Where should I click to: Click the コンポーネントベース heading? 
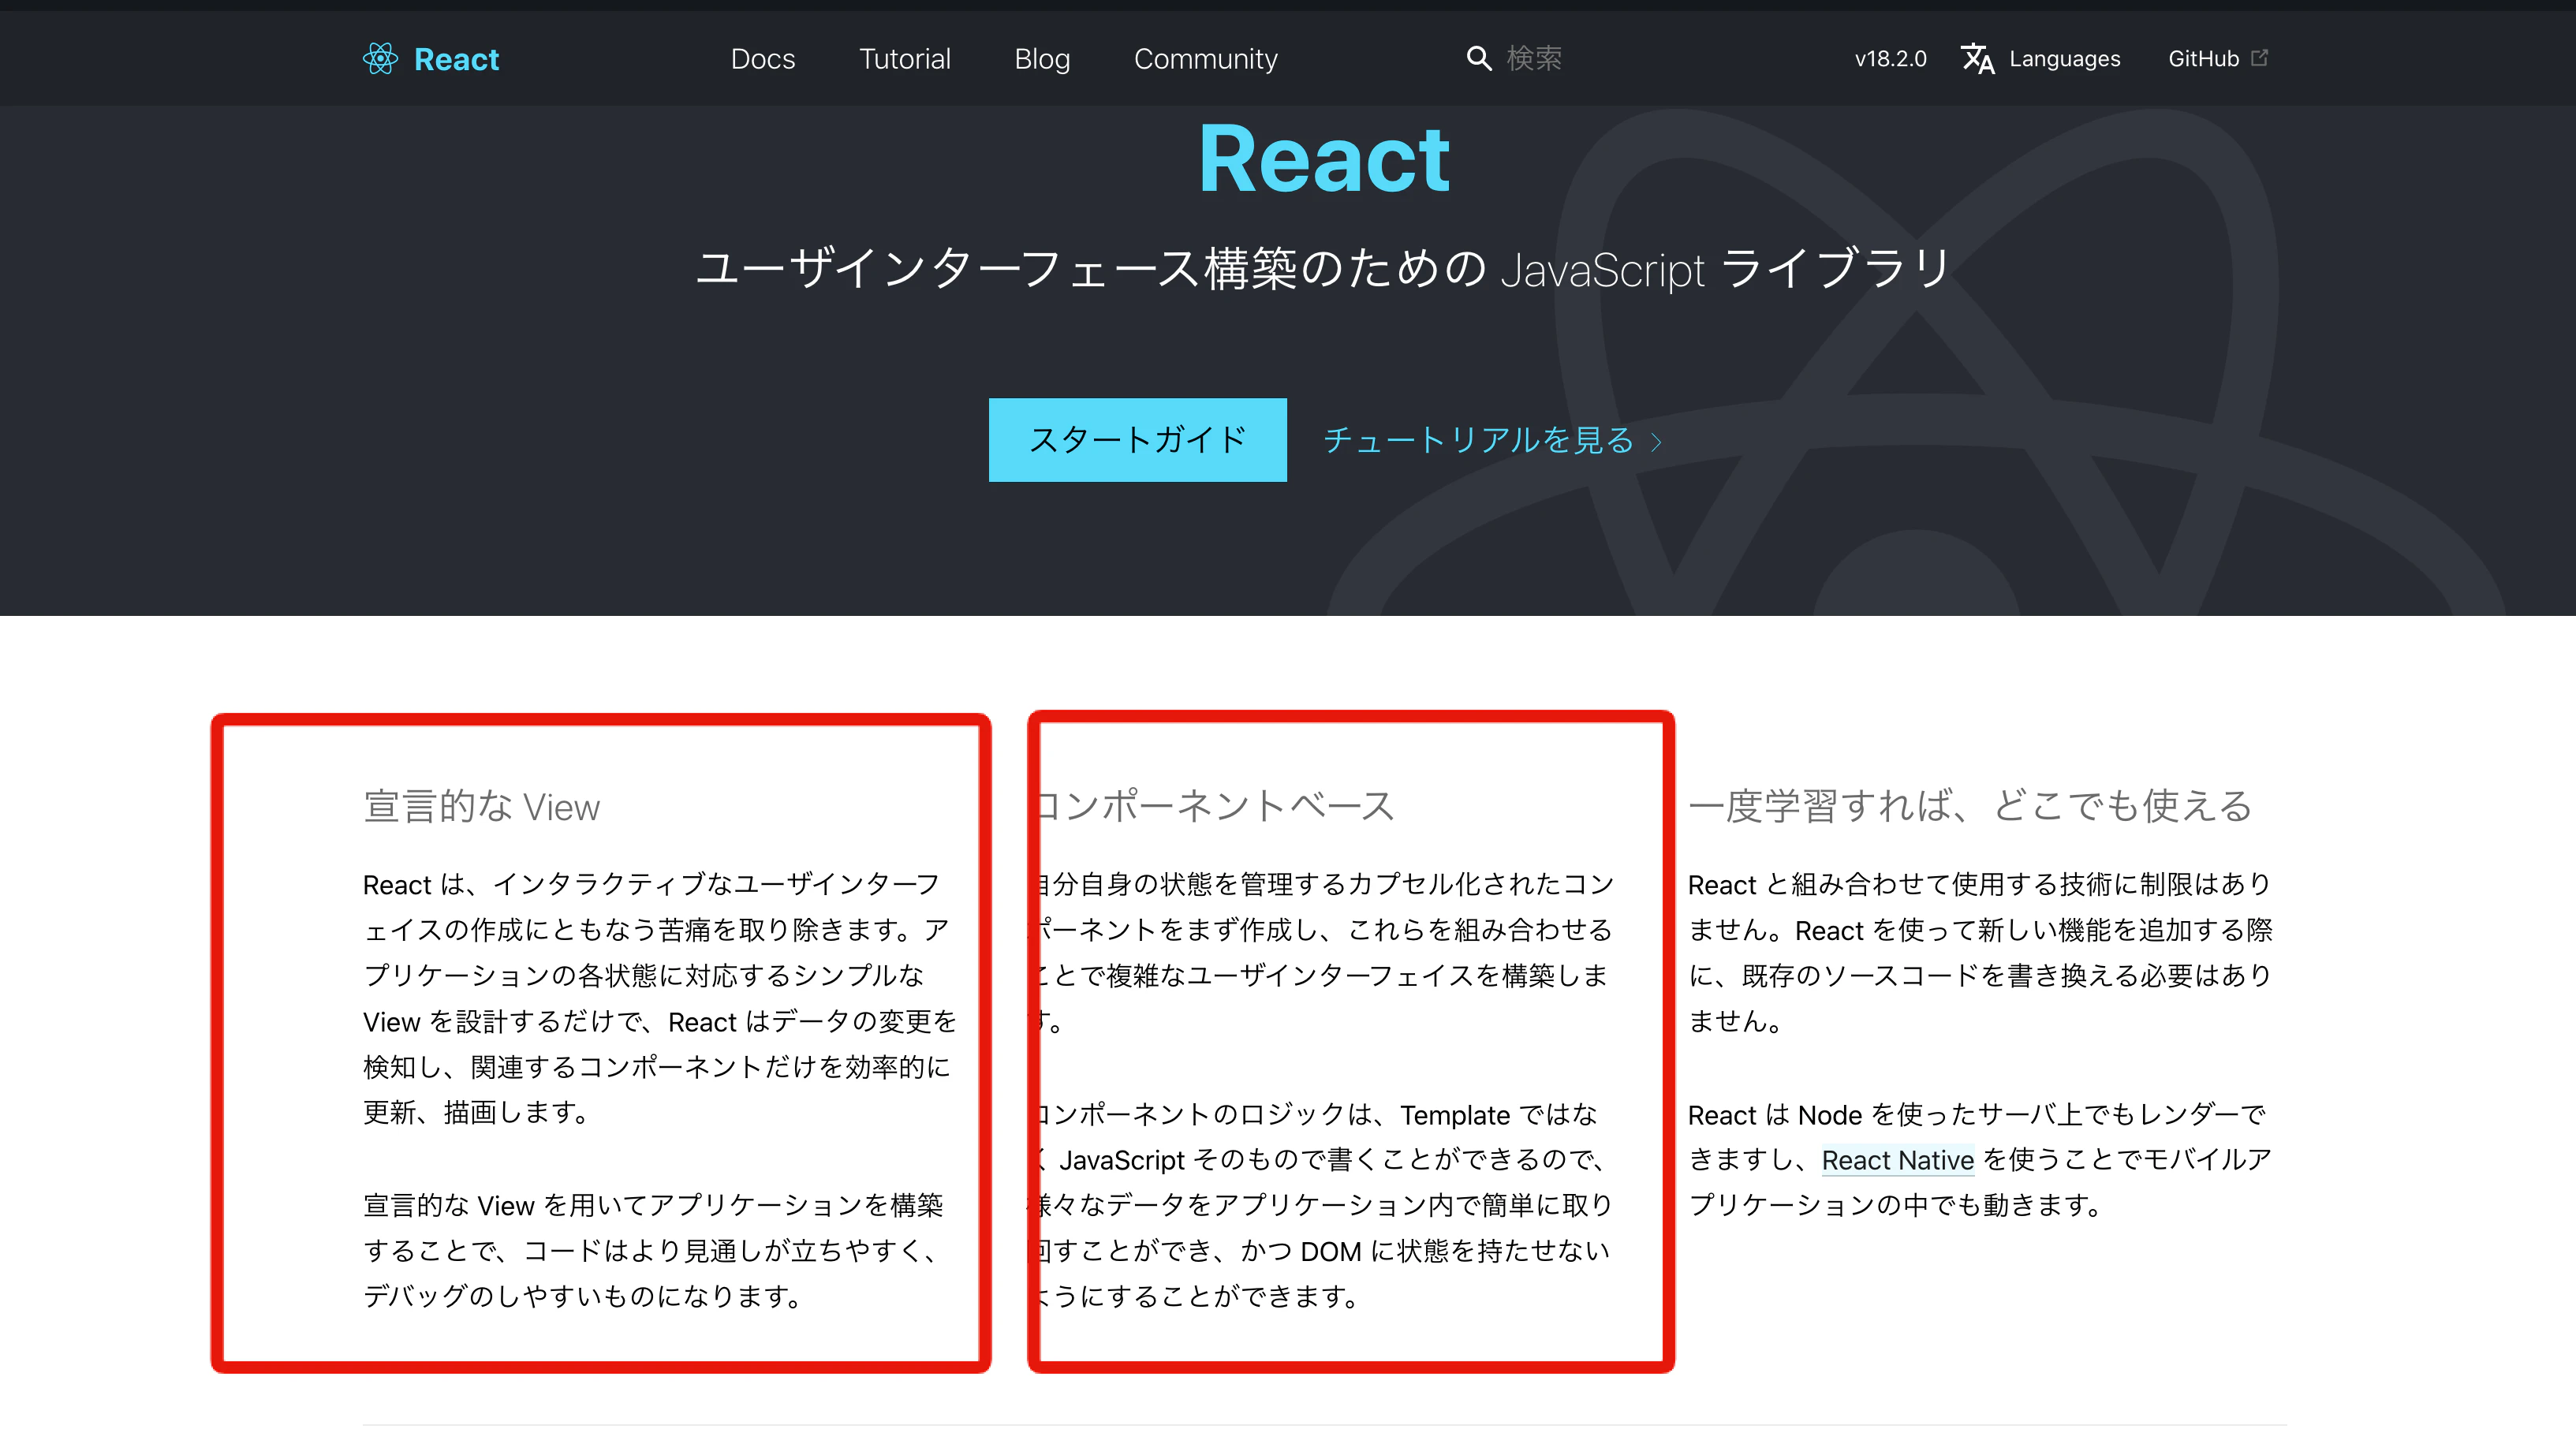click(x=1211, y=806)
